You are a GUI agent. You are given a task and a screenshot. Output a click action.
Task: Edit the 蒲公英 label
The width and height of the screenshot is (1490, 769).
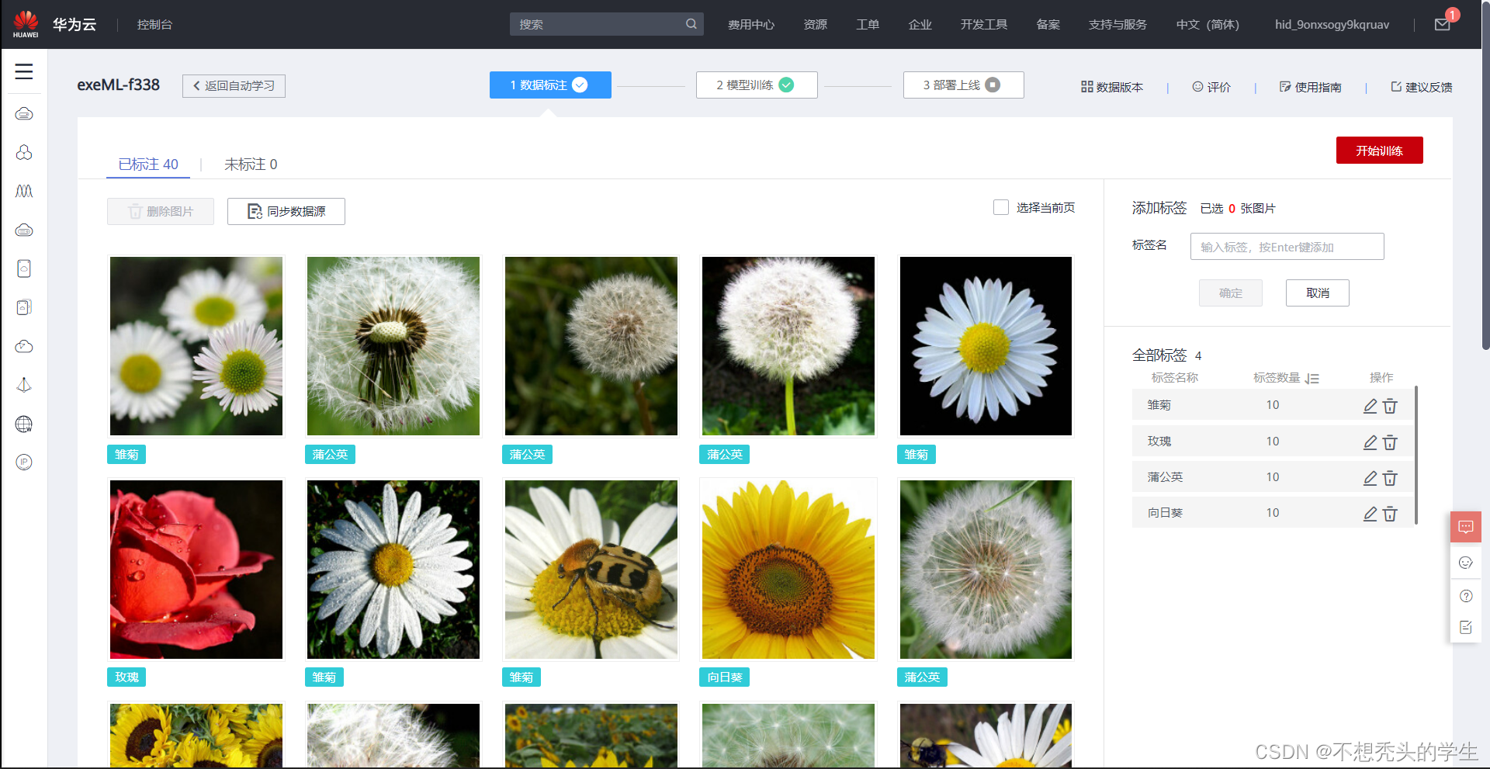[x=1370, y=477]
